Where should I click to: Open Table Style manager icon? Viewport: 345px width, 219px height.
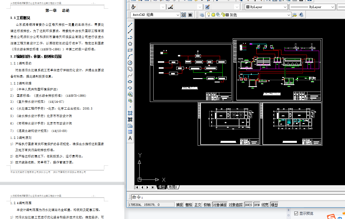(207, 7)
